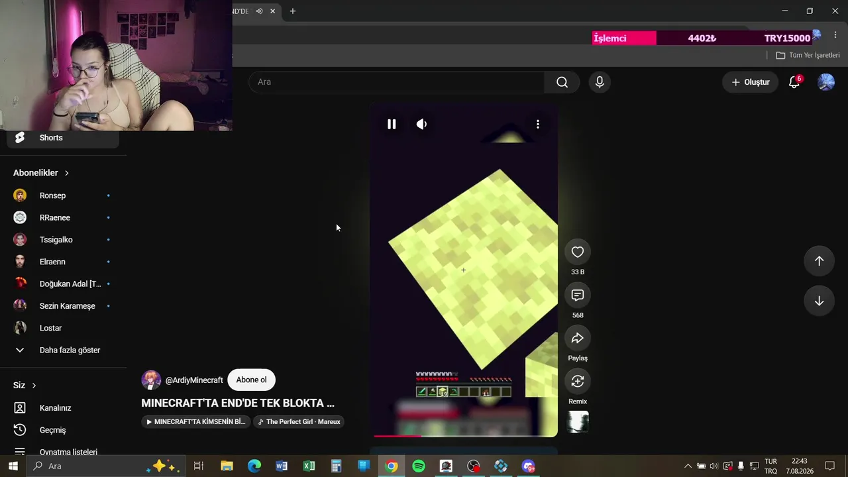Image resolution: width=848 pixels, height=477 pixels.
Task: Open Lostar channel subscription
Action: coord(63,328)
